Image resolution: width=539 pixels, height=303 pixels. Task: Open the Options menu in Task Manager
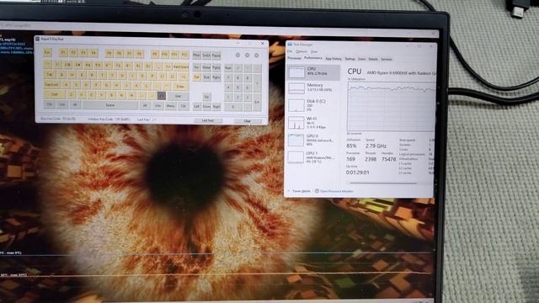pyautogui.click(x=302, y=51)
